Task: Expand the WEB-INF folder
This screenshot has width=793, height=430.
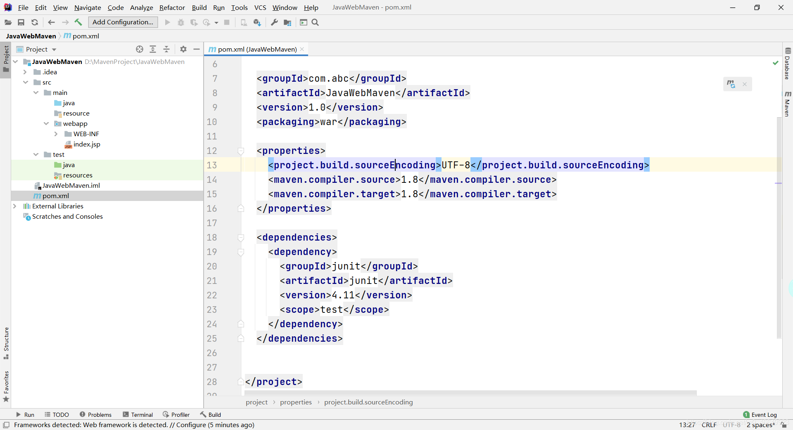Action: [56, 134]
